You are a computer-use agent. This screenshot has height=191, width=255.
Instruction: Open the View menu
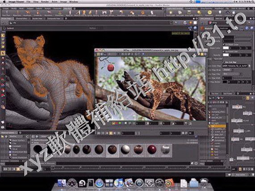tap(36, 2)
